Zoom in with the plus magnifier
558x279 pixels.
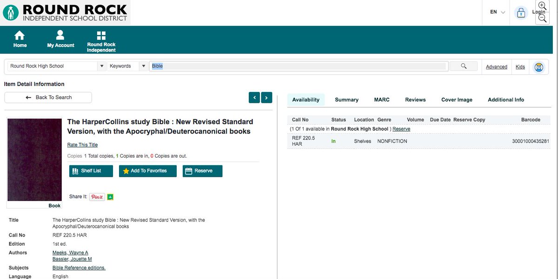pos(542,6)
